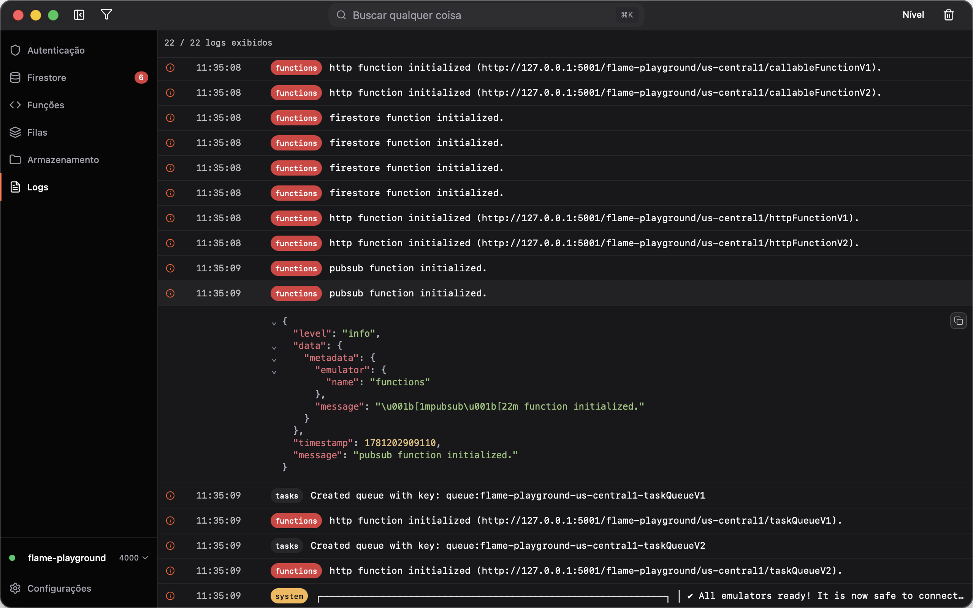Click the green status dot by flame-playground
973x608 pixels.
tap(12, 558)
